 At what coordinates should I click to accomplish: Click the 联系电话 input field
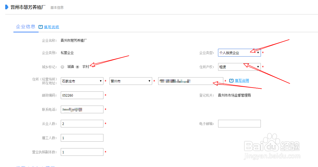tap(82, 109)
